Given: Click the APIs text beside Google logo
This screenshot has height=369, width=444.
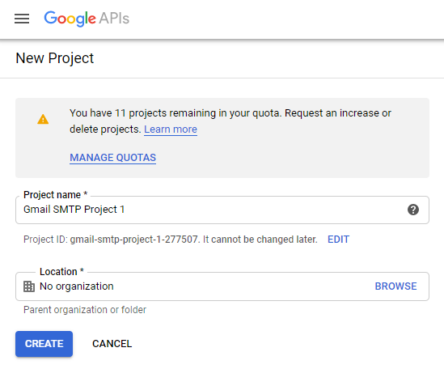Looking at the screenshot, I should (x=114, y=19).
